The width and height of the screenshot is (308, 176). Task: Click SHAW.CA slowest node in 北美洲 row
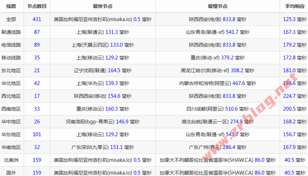(x=218, y=160)
